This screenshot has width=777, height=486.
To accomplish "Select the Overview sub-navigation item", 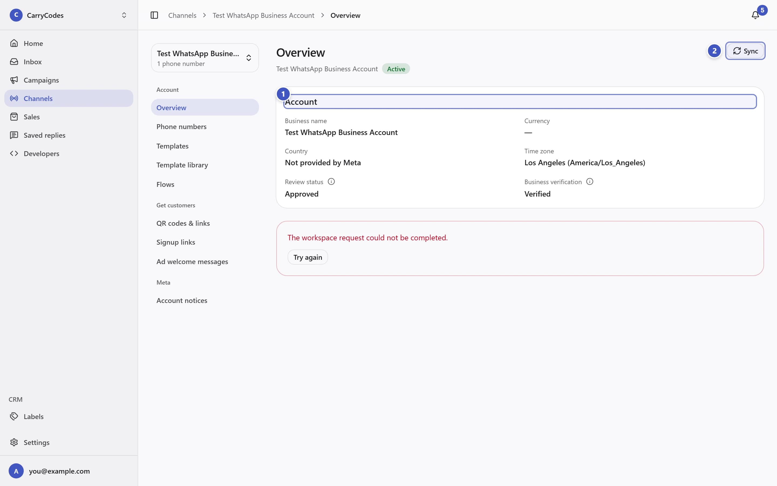I will click(x=205, y=107).
